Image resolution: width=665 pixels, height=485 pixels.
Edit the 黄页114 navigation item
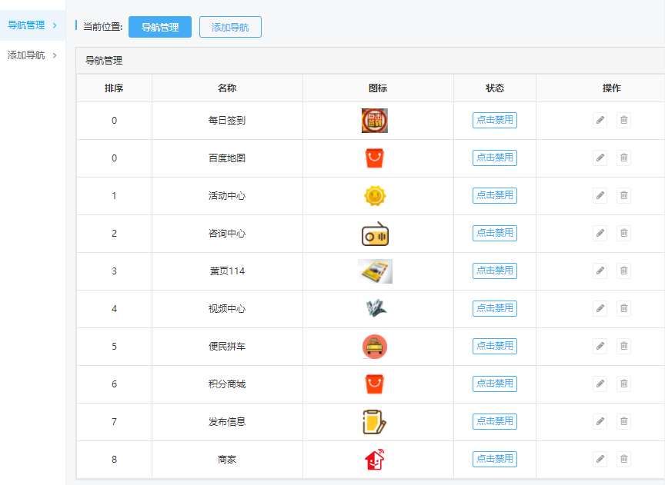click(x=600, y=271)
